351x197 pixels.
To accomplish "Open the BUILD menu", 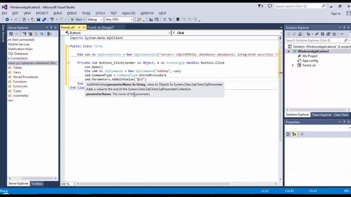I will 58,13.
